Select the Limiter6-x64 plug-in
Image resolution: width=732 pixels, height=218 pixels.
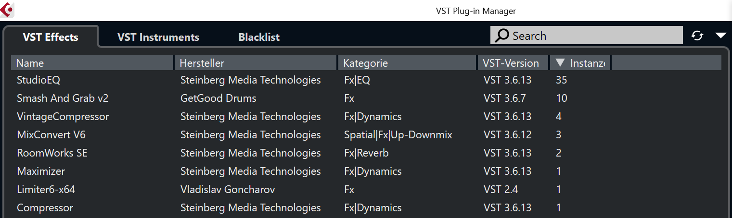point(46,190)
